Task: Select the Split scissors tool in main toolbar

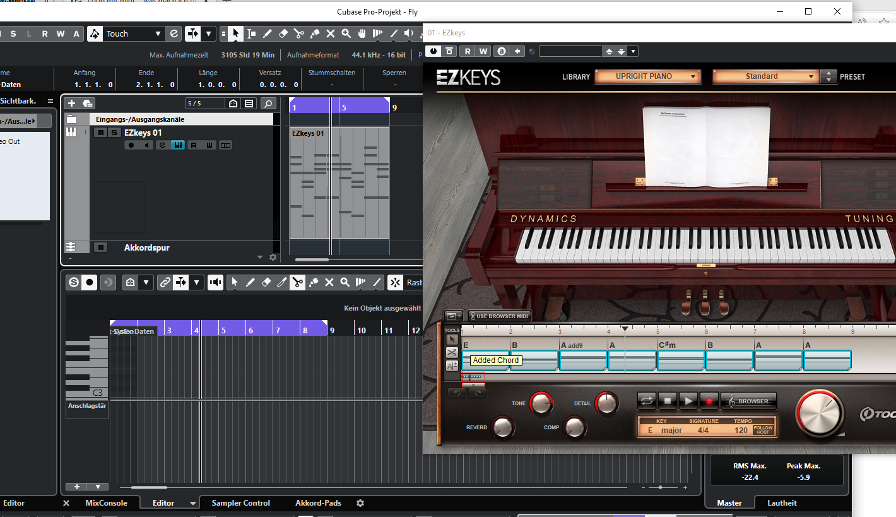Action: point(298,33)
